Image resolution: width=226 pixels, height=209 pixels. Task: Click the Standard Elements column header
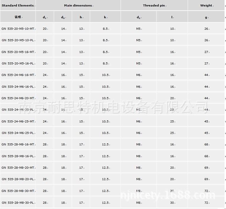(18, 5)
